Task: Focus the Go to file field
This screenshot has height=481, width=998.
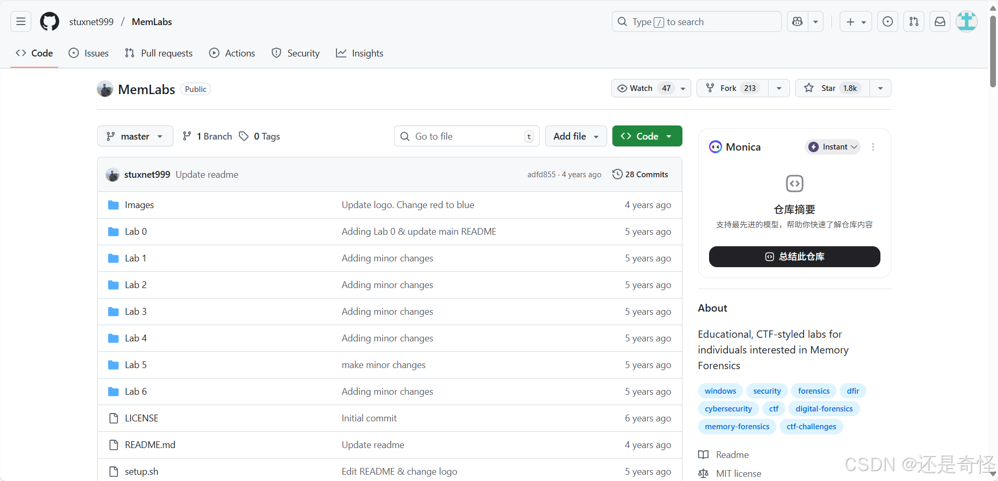Action: 467,136
